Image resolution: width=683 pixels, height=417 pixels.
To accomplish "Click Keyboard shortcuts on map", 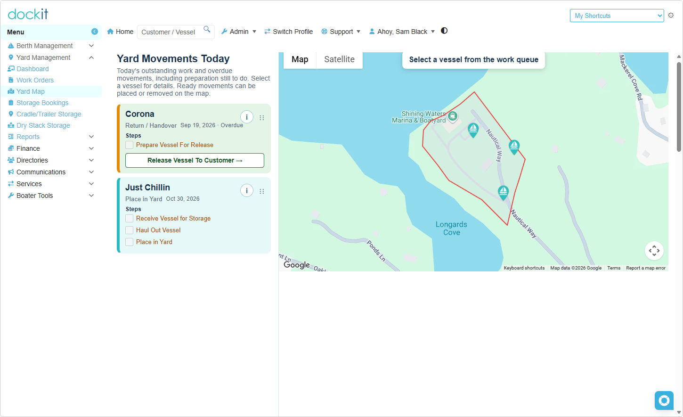I will [x=524, y=268].
